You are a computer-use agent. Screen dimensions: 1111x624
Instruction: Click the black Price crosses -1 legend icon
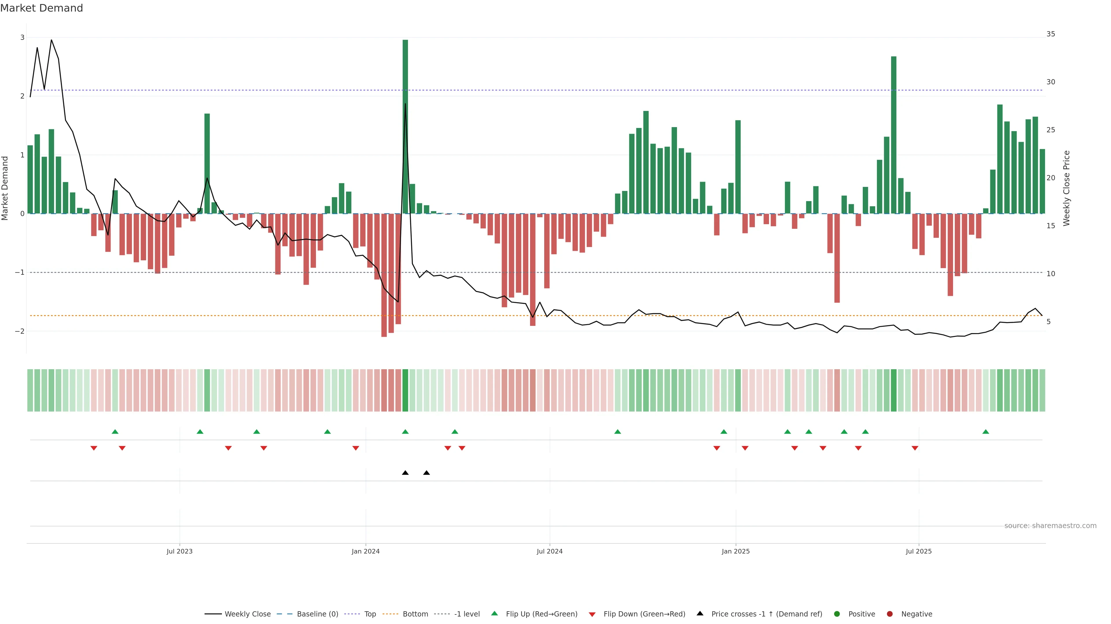[x=700, y=614]
